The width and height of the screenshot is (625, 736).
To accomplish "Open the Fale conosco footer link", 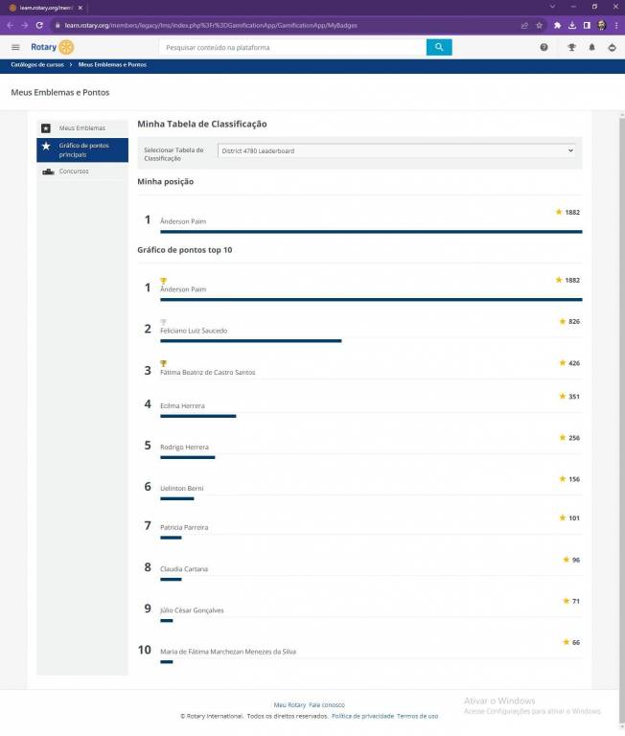I will point(326,704).
